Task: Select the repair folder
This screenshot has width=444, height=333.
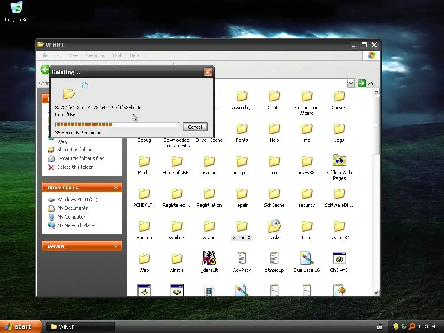Action: [242, 198]
